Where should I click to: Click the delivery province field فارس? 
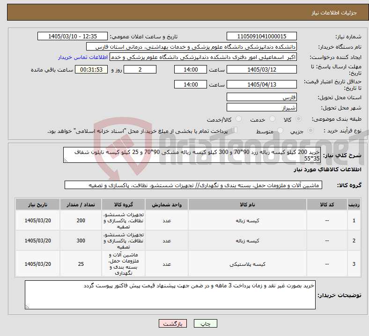pyautogui.click(x=261, y=97)
